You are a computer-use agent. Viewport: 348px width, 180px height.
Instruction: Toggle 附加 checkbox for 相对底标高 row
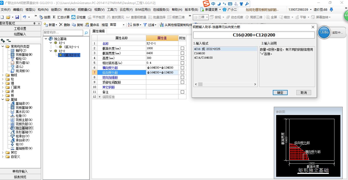182,63
